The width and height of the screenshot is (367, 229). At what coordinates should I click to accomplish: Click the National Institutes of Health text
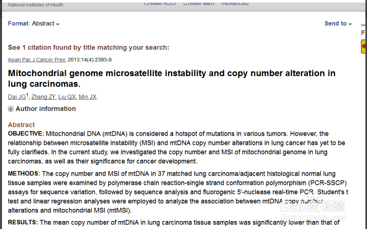[35, 5]
